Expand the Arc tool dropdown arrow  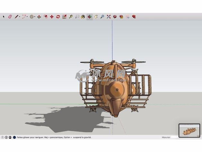[x=27, y=16]
